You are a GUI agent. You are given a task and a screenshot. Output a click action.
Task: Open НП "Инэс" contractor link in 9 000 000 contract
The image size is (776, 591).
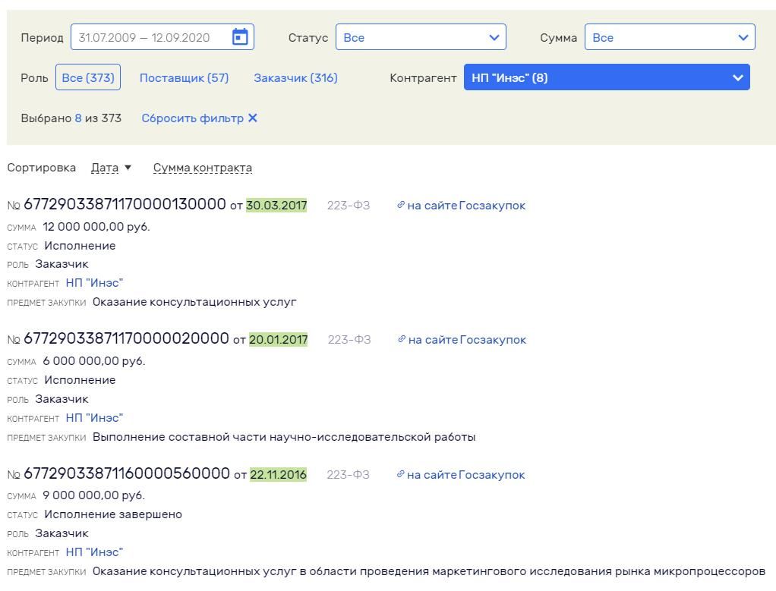(x=94, y=552)
